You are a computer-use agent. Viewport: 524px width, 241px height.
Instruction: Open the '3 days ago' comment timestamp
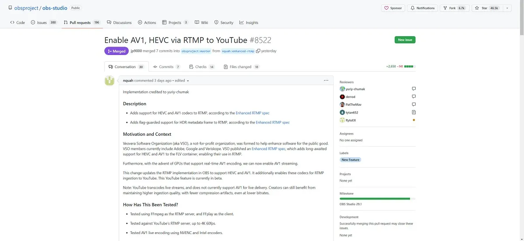[163, 81]
